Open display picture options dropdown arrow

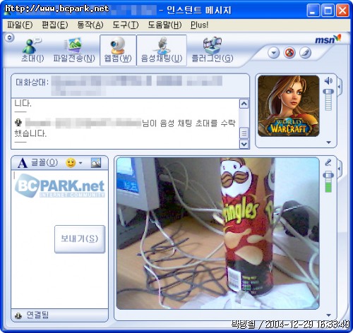(329, 143)
